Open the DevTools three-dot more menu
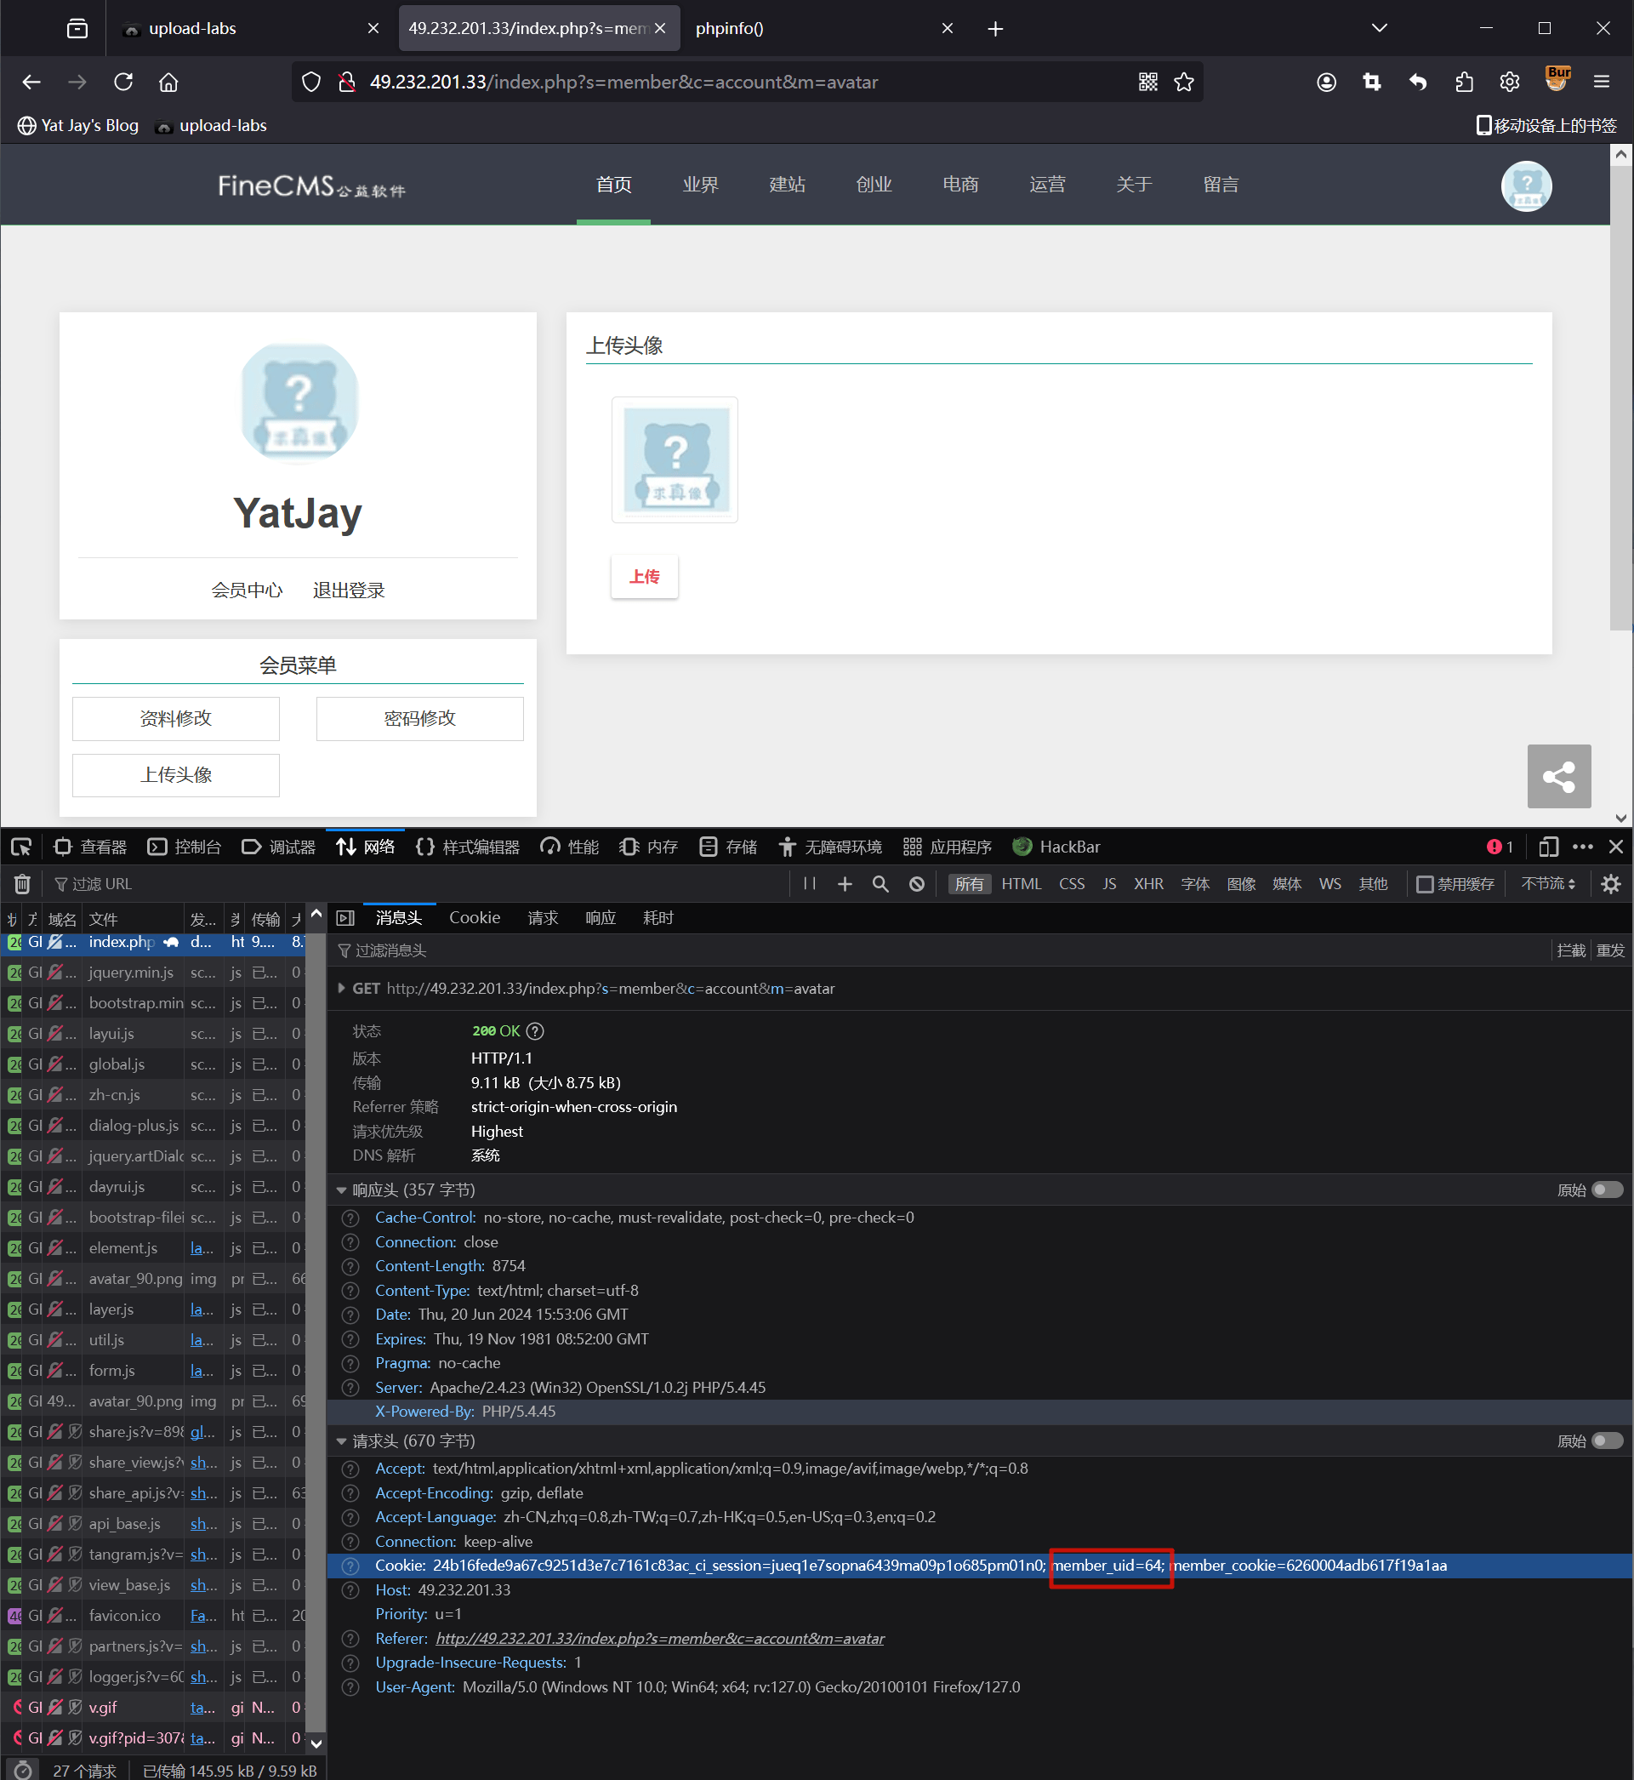The width and height of the screenshot is (1634, 1780). click(1583, 847)
